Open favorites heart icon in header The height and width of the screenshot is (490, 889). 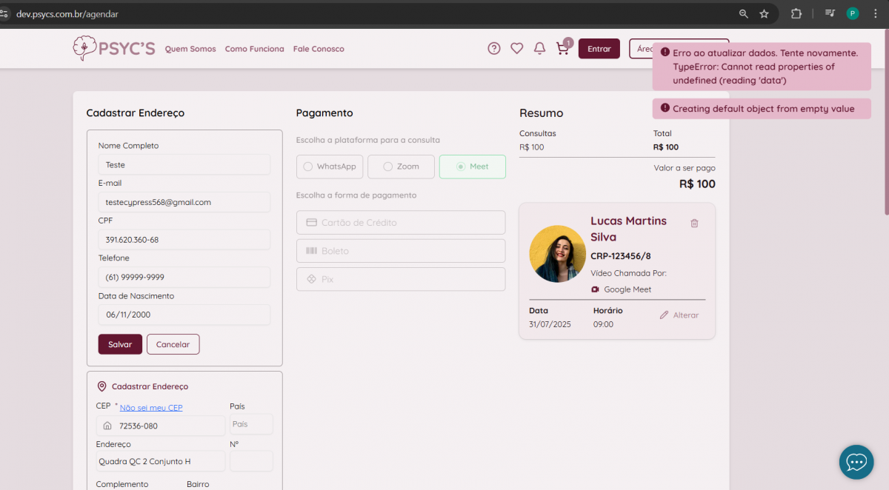(517, 49)
